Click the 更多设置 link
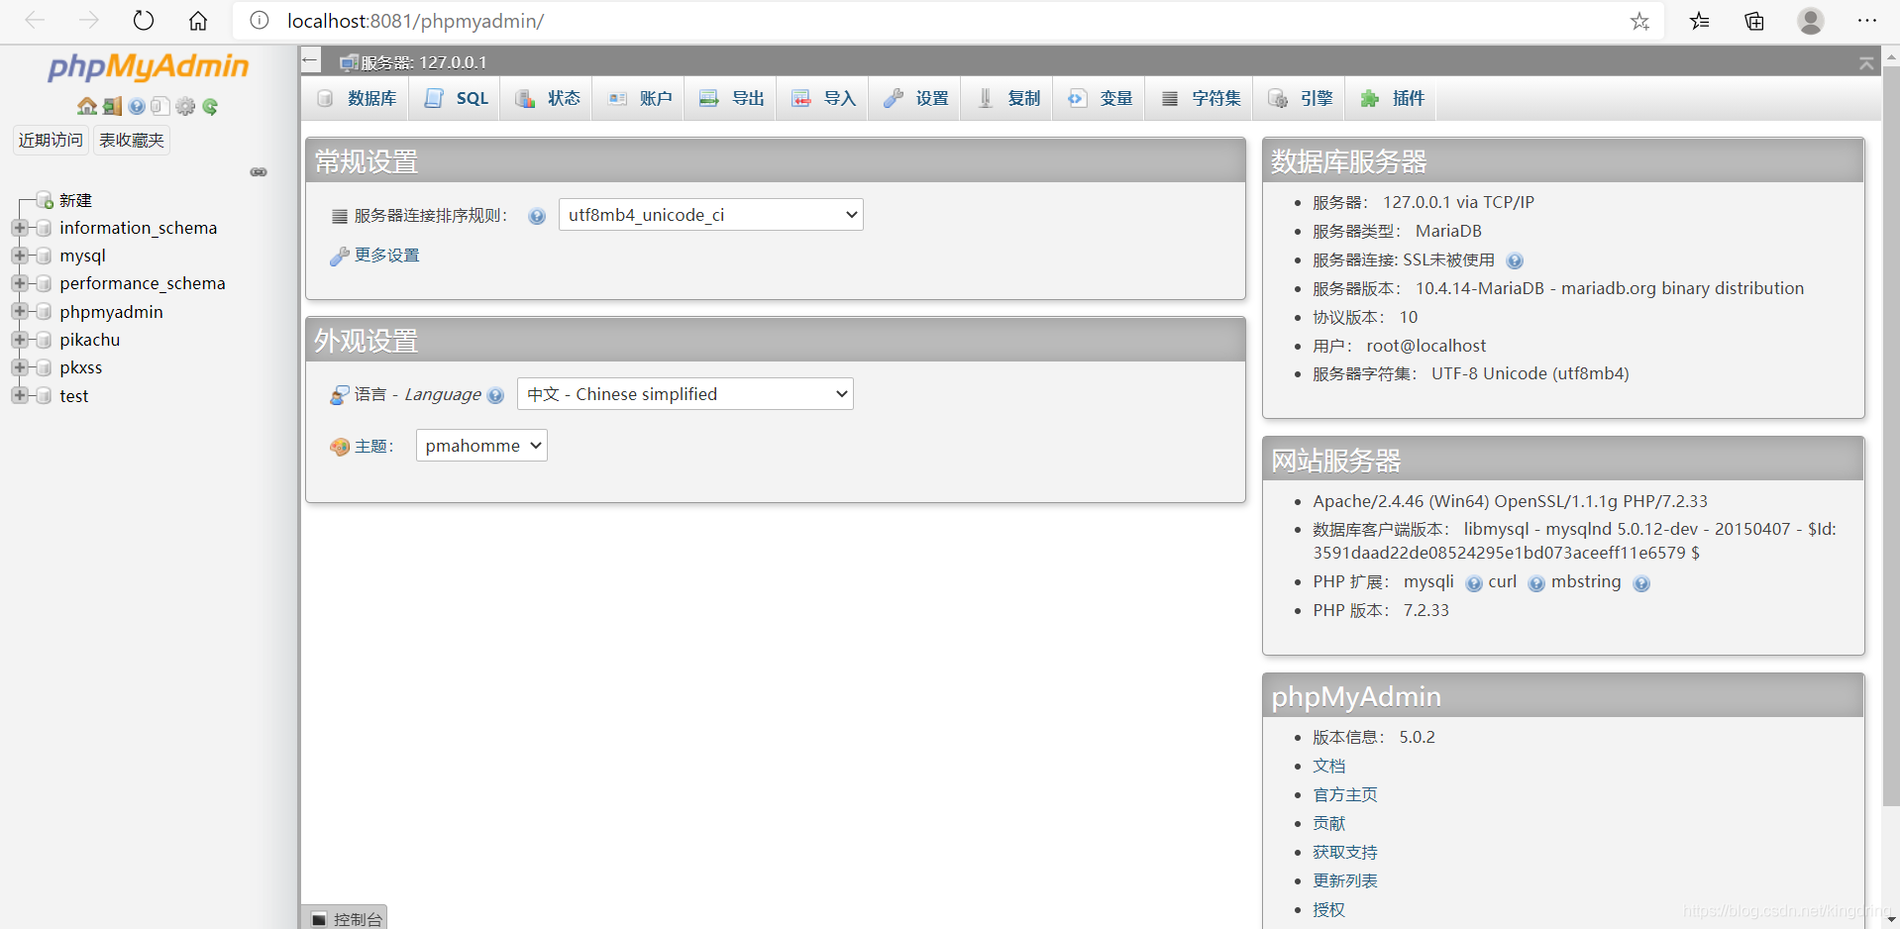The height and width of the screenshot is (929, 1900). 387,256
